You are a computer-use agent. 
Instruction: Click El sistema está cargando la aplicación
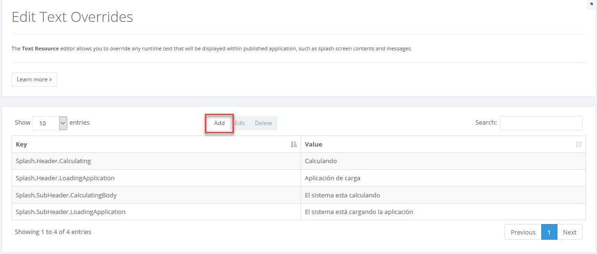359,212
